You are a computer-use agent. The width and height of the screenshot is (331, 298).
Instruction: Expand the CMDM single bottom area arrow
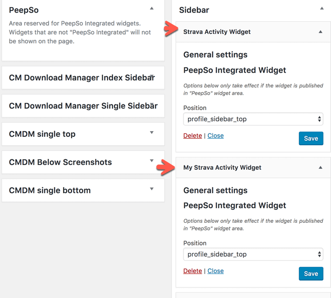[x=152, y=189]
